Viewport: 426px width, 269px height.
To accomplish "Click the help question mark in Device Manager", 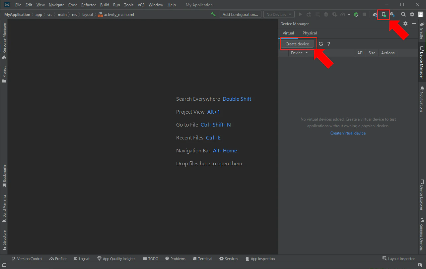I will [329, 44].
